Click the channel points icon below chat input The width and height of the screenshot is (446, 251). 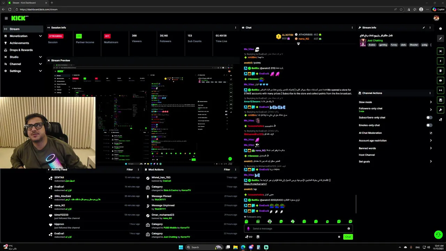pyautogui.click(x=249, y=237)
